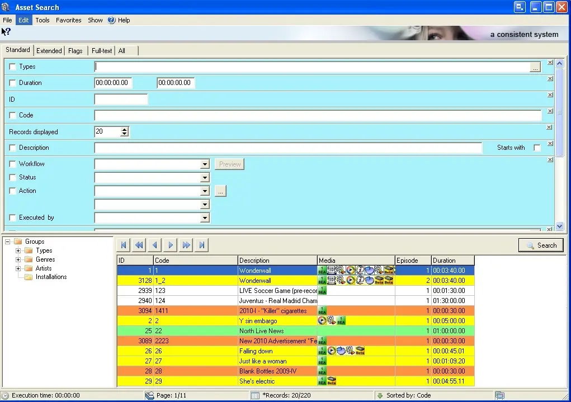Viewport: 571px width, 402px height.
Task: Open the Status dropdown list
Action: pyautogui.click(x=205, y=178)
